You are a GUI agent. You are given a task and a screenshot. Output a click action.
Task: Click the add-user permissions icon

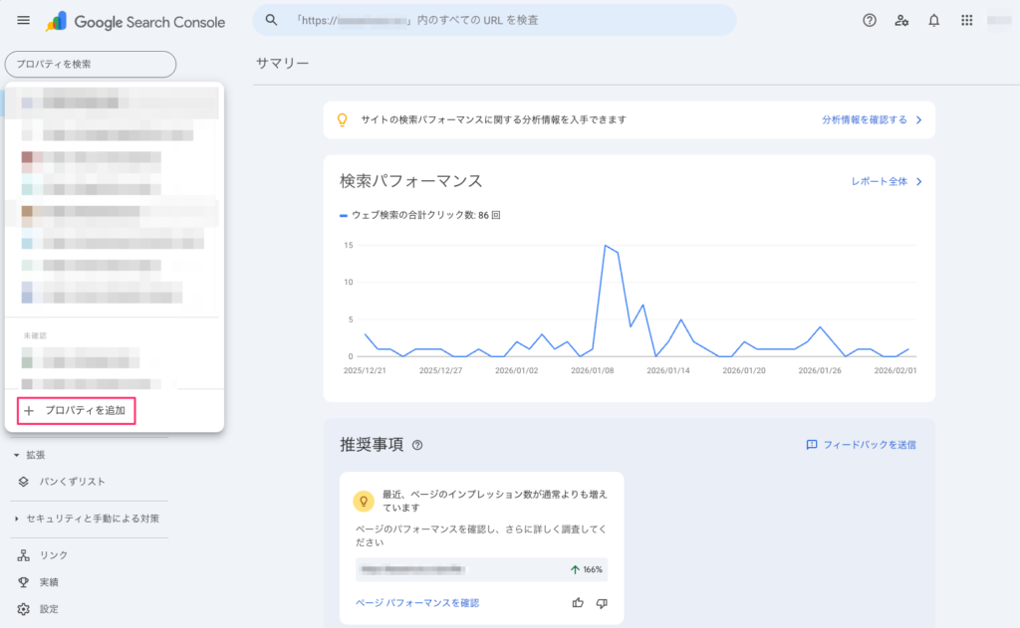click(901, 20)
